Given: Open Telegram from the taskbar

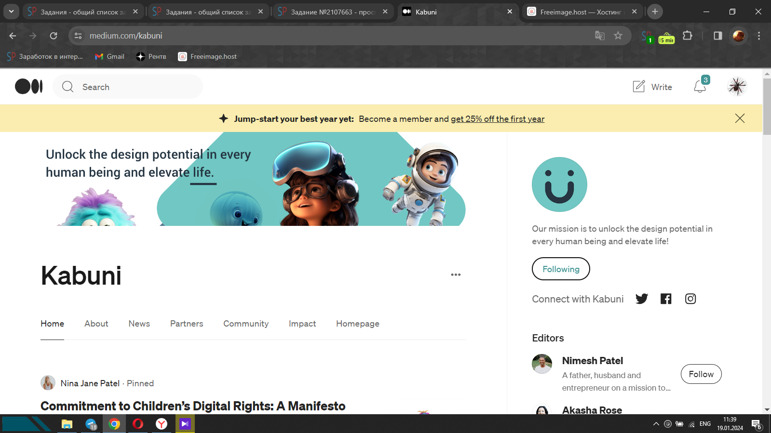Looking at the screenshot, I should pyautogui.click(x=91, y=424).
